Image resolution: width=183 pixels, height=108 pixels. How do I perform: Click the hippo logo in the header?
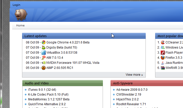point(21,15)
